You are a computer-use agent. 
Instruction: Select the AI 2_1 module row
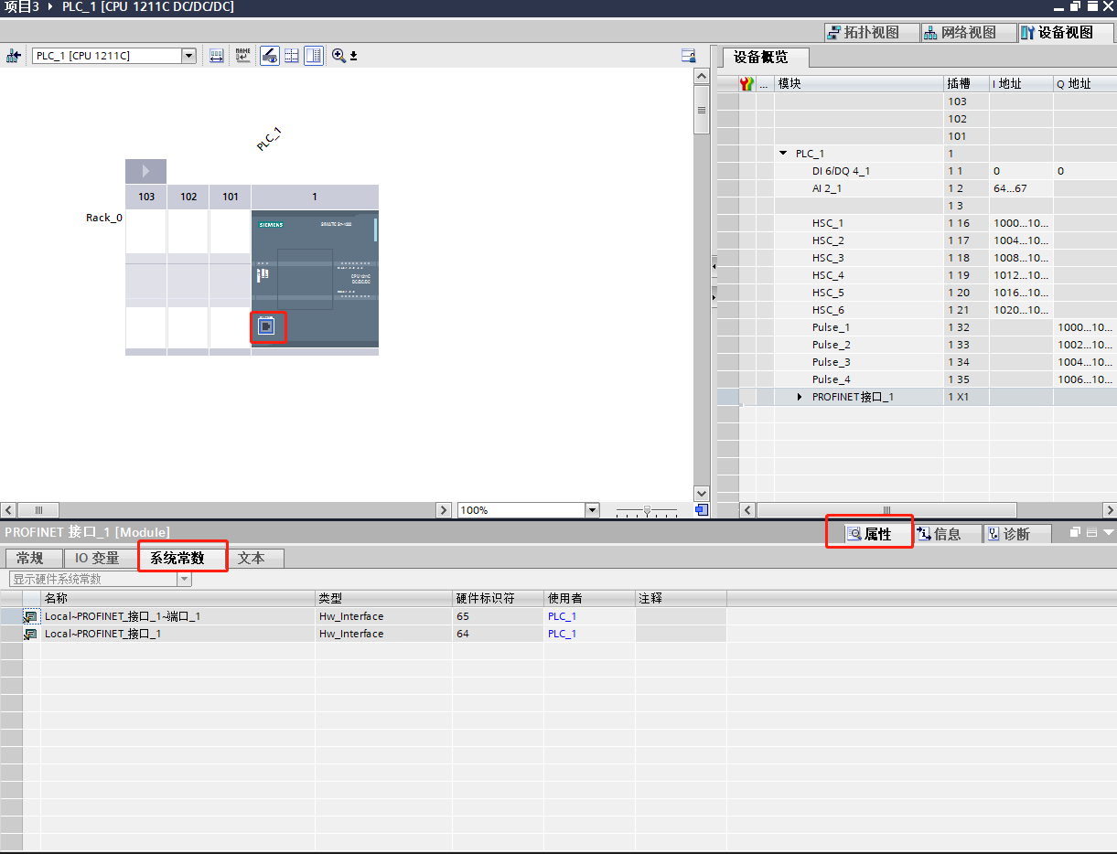916,188
